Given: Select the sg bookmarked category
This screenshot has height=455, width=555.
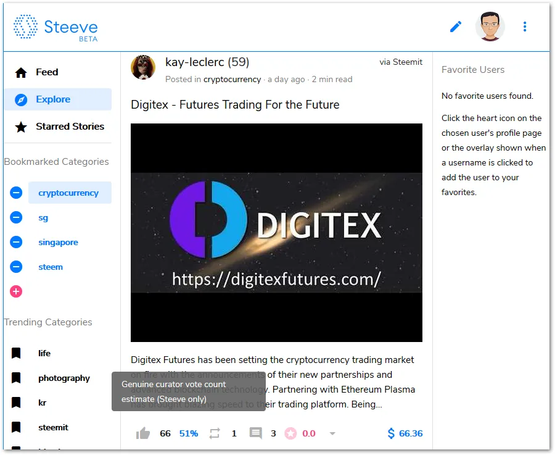Looking at the screenshot, I should (x=43, y=217).
